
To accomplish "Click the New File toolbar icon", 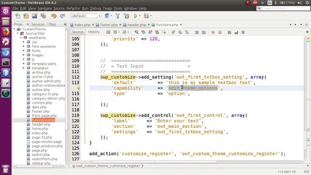I will coord(17,16).
